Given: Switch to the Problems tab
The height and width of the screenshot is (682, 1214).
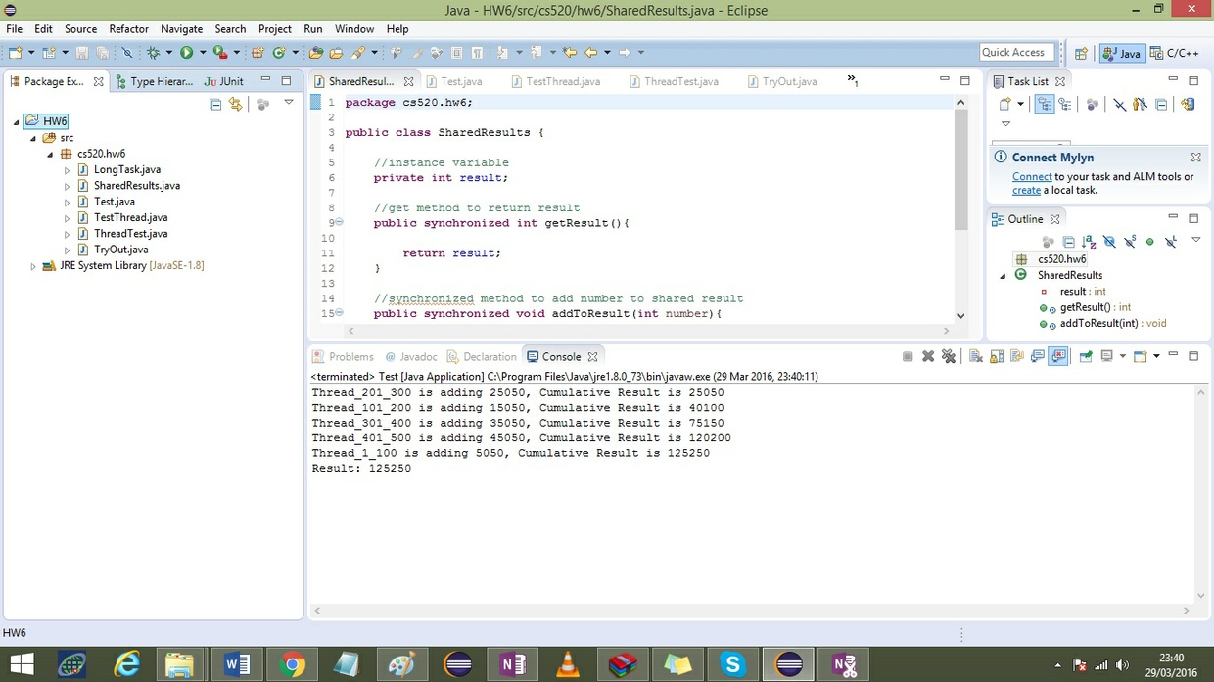Looking at the screenshot, I should [343, 357].
